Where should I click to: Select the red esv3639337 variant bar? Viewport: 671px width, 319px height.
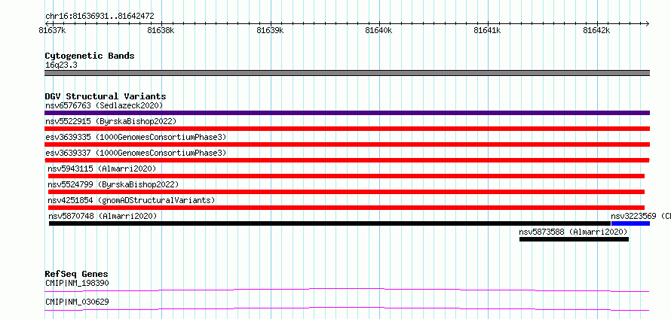347,160
